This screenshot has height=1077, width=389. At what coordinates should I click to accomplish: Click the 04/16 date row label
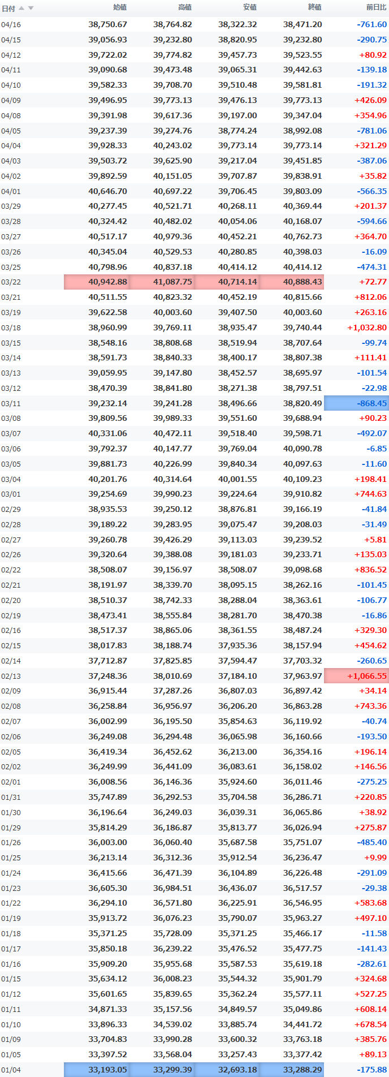11,25
